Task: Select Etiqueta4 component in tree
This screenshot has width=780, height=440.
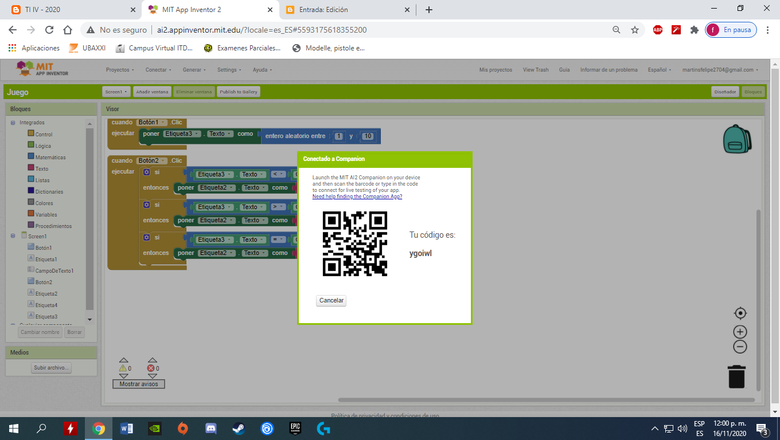Action: click(x=46, y=305)
